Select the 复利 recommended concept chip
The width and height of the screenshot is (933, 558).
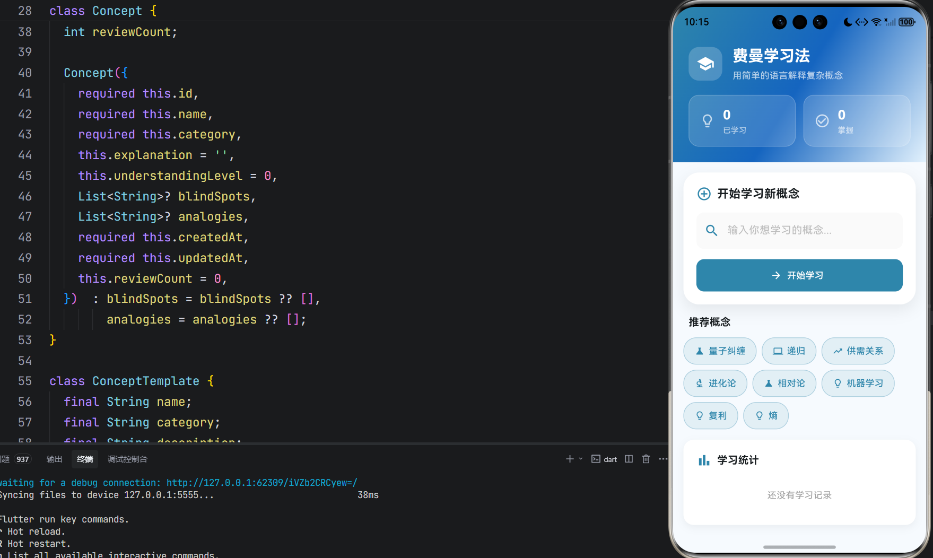[711, 416]
